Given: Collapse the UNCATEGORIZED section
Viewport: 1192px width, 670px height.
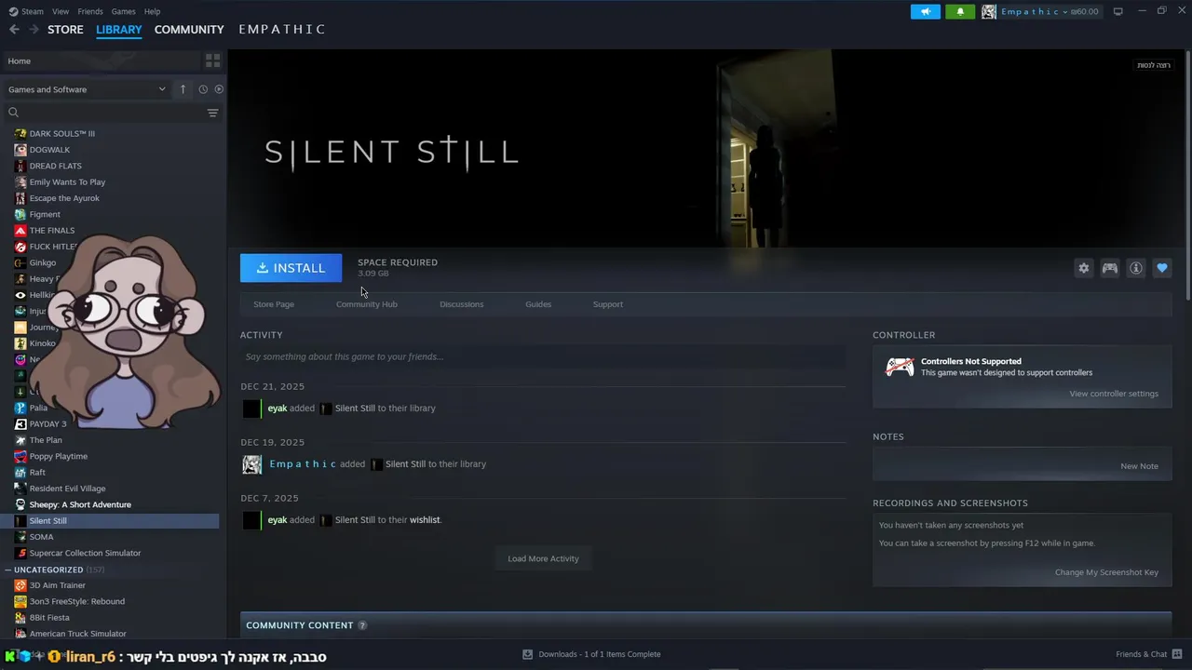Looking at the screenshot, I should pos(7,569).
